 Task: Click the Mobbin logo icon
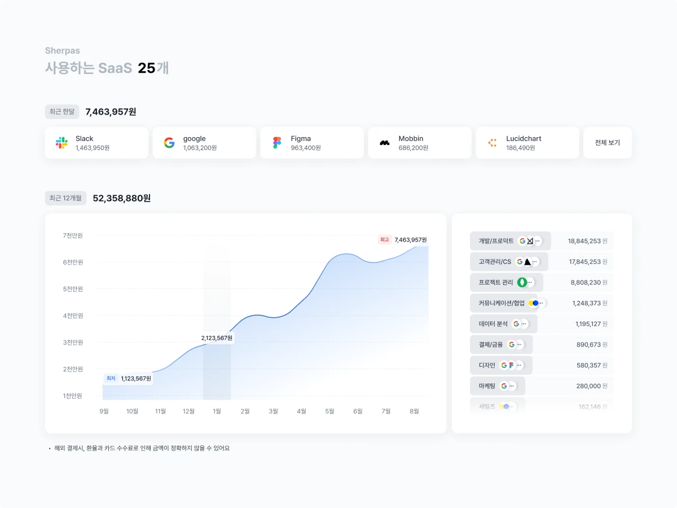click(385, 143)
